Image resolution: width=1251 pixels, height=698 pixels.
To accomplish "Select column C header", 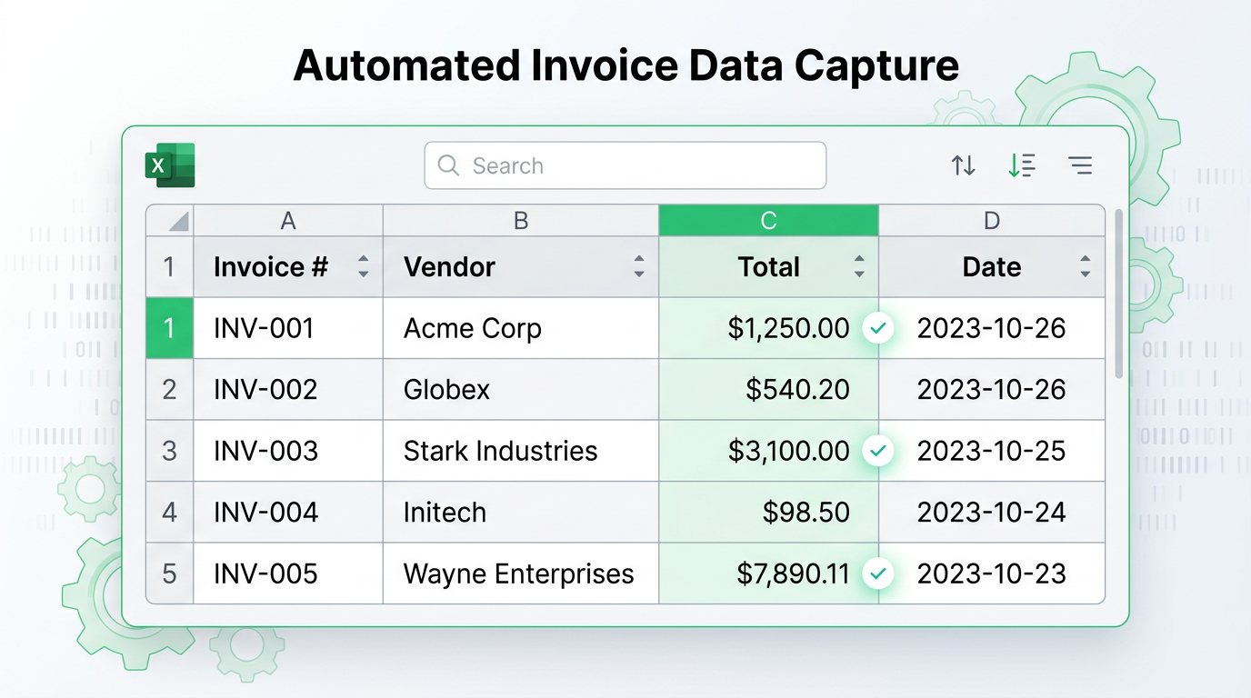I will tap(768, 221).
